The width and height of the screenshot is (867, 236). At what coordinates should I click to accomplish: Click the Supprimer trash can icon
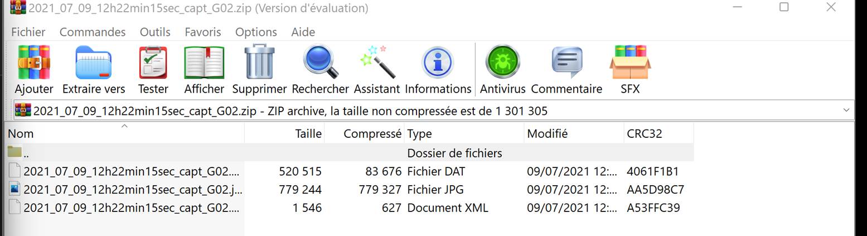pyautogui.click(x=259, y=62)
